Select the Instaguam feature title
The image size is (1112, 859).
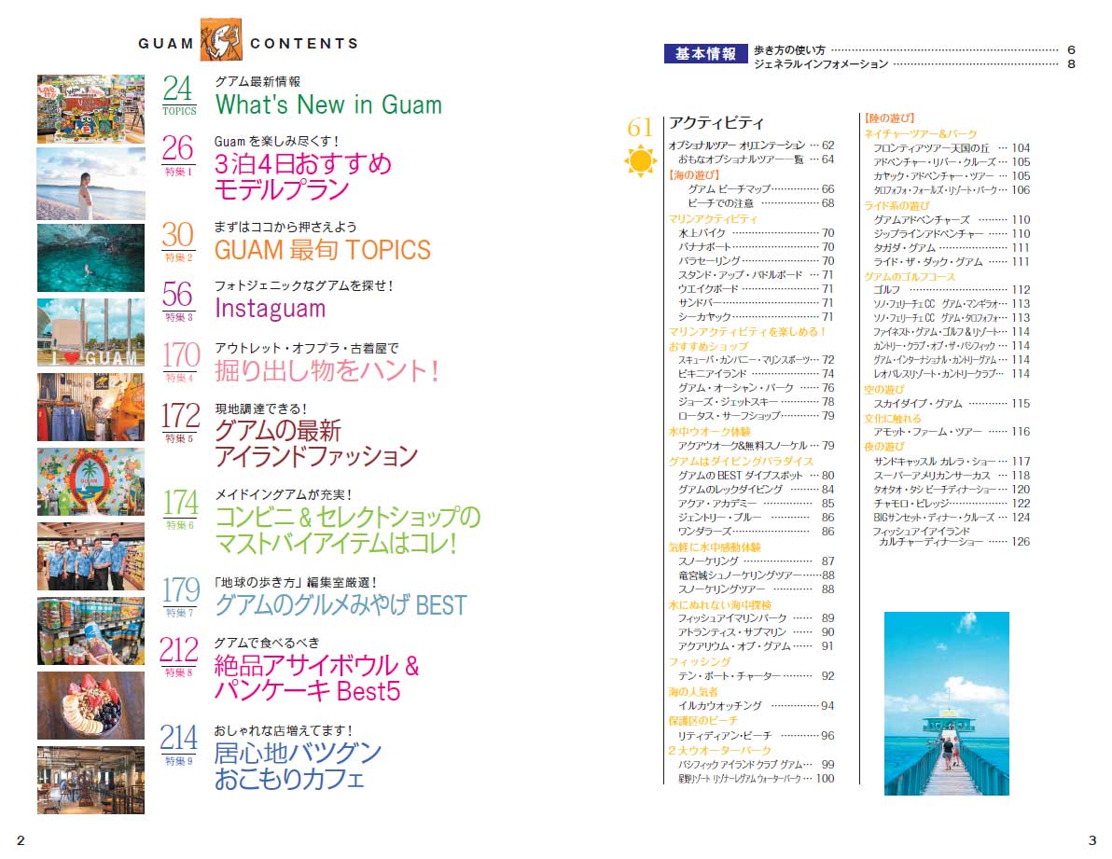click(270, 308)
